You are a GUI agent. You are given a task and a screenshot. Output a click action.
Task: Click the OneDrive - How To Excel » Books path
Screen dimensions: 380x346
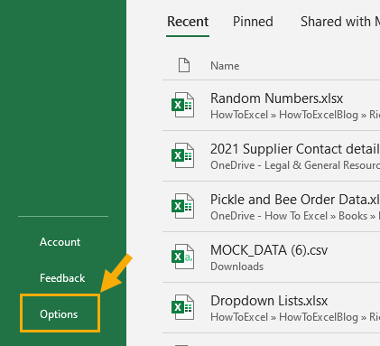(x=295, y=216)
